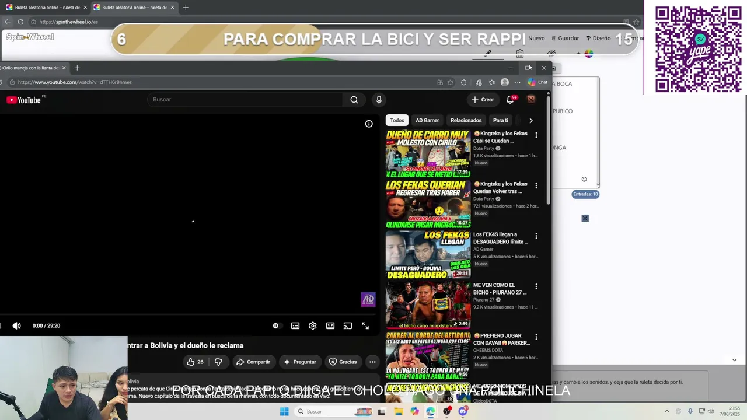747x420 pixels.
Task: Click the Preguntar button under the video
Action: pos(299,362)
